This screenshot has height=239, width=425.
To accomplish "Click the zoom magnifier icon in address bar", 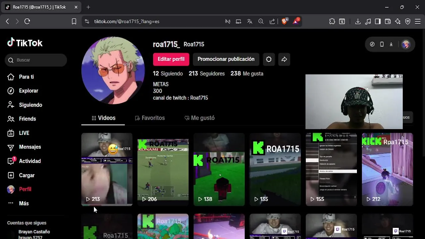I will click(261, 21).
